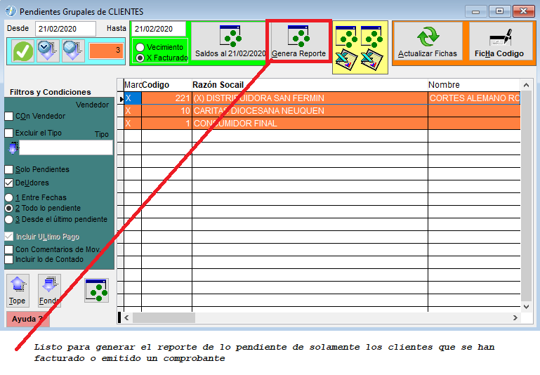Click the second blue check-arrow icon

[73, 51]
